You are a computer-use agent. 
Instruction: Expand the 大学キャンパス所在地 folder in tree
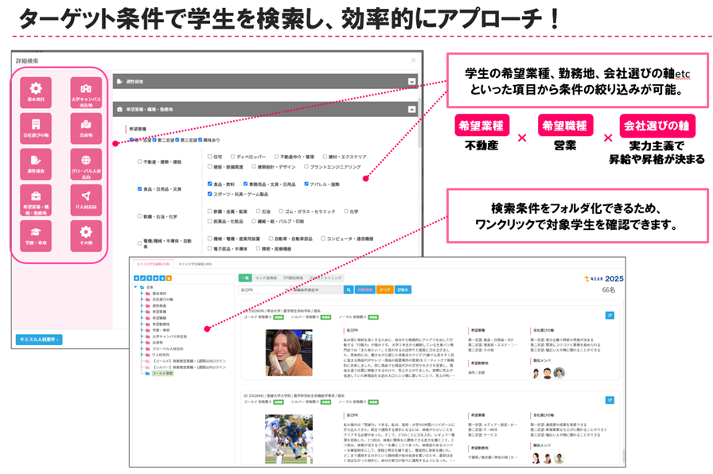coord(142,336)
